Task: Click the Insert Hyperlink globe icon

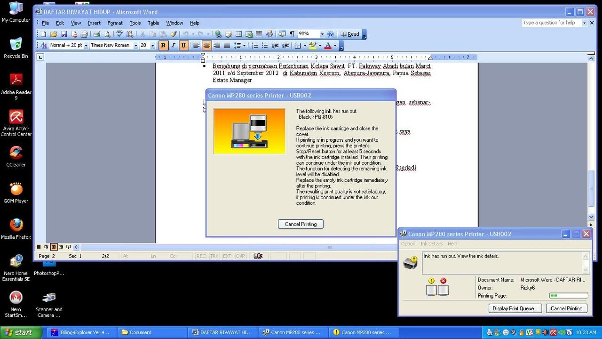Action: 218,34
